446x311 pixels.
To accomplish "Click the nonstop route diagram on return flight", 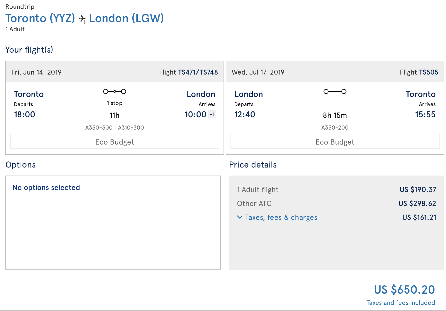I will (x=335, y=92).
